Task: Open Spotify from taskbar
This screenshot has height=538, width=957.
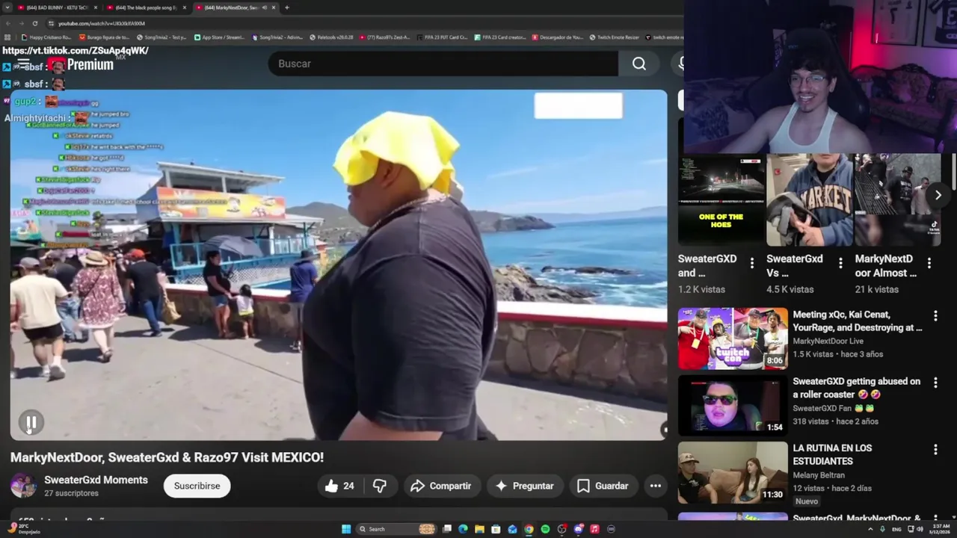Action: click(x=545, y=529)
